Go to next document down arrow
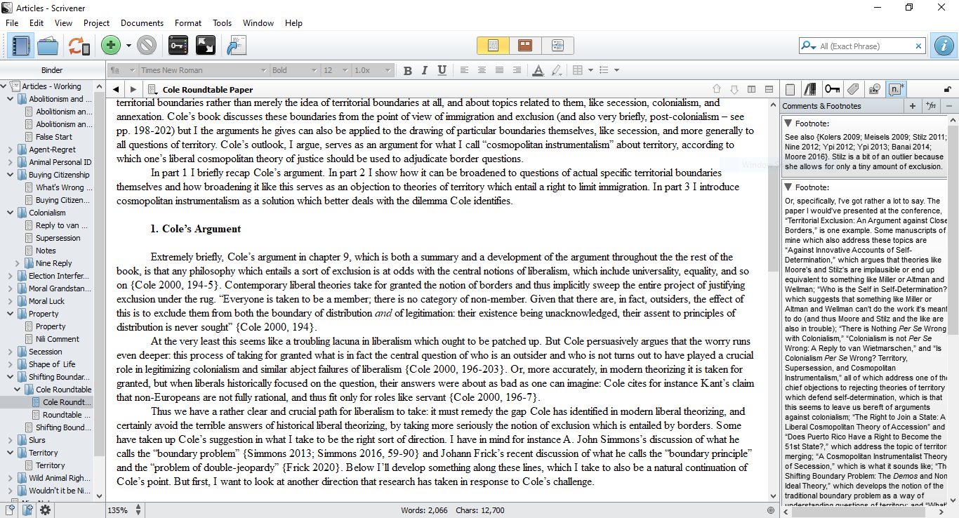Viewport: 959px width, 518px height. click(x=734, y=89)
